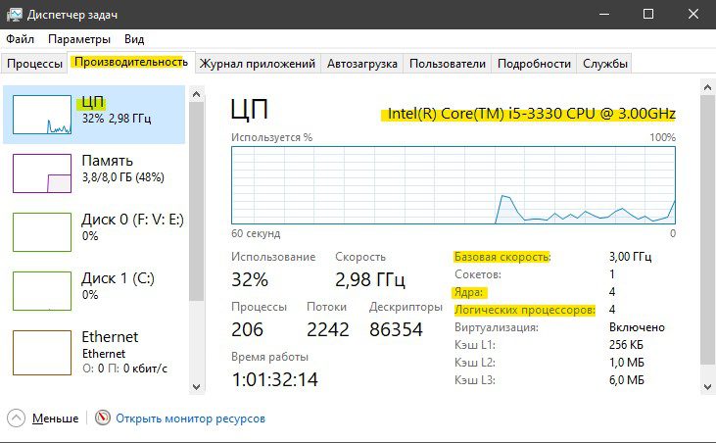
Task: Click the 3,00 ГГц base speed value
Action: pyautogui.click(x=630, y=257)
